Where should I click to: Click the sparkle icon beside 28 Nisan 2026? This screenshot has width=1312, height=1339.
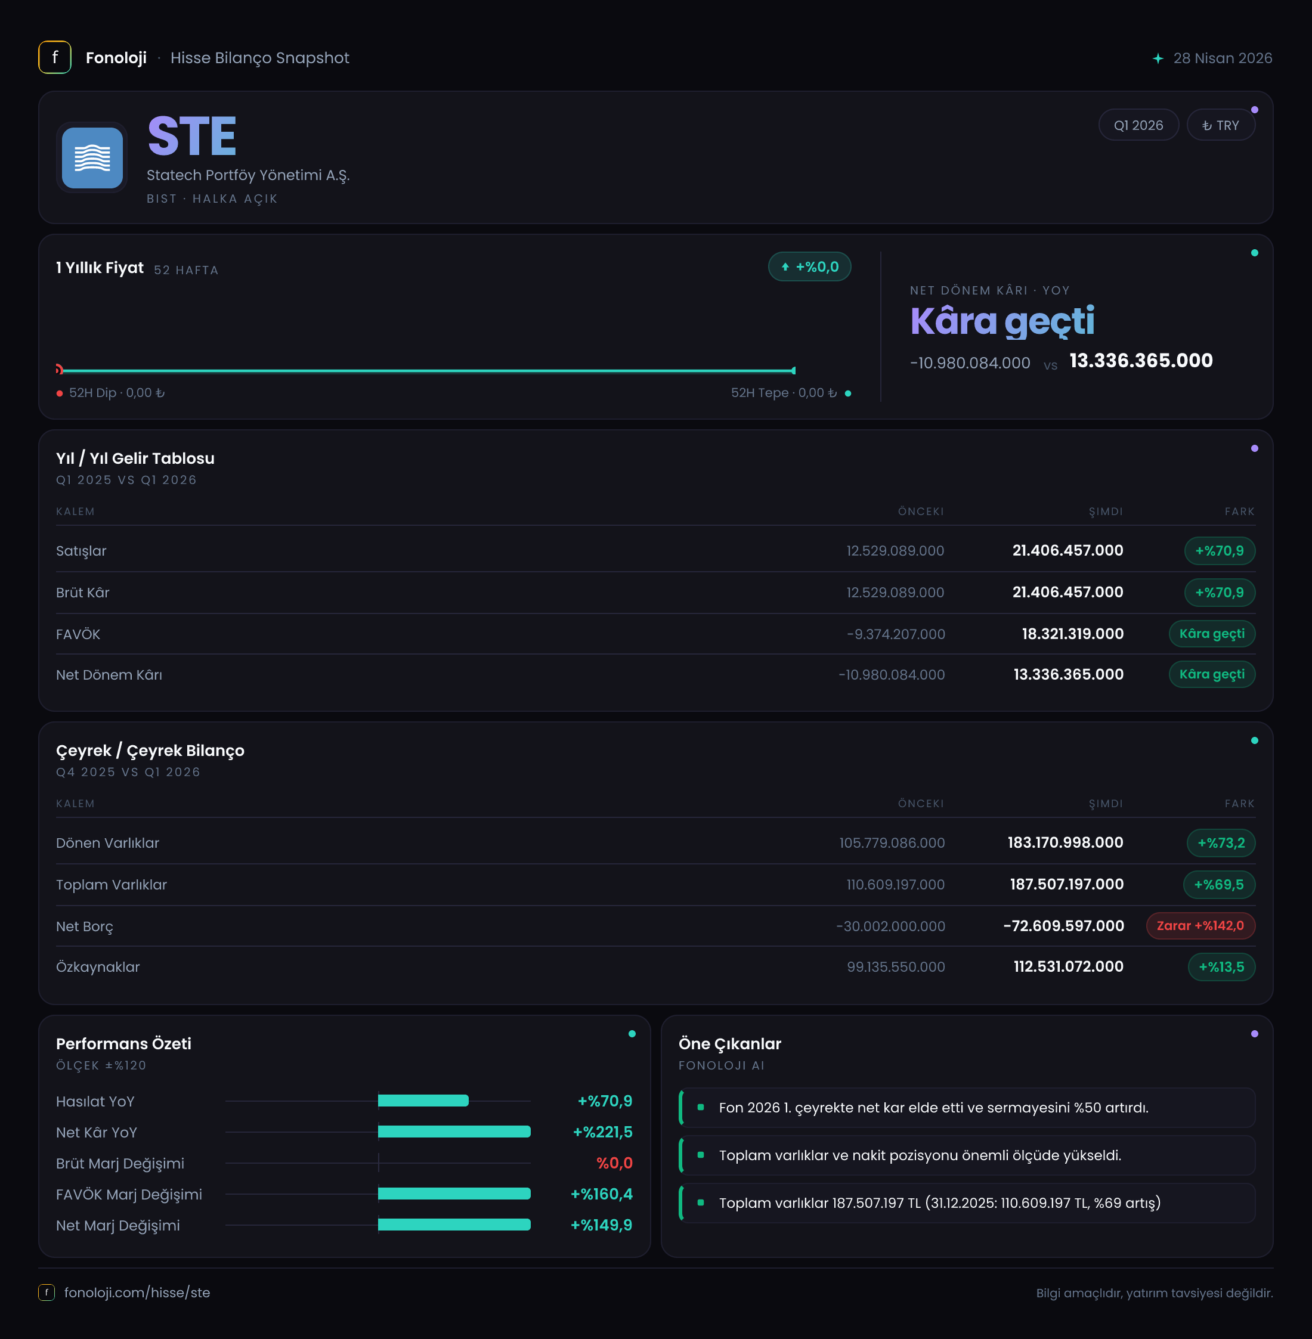(x=1158, y=58)
